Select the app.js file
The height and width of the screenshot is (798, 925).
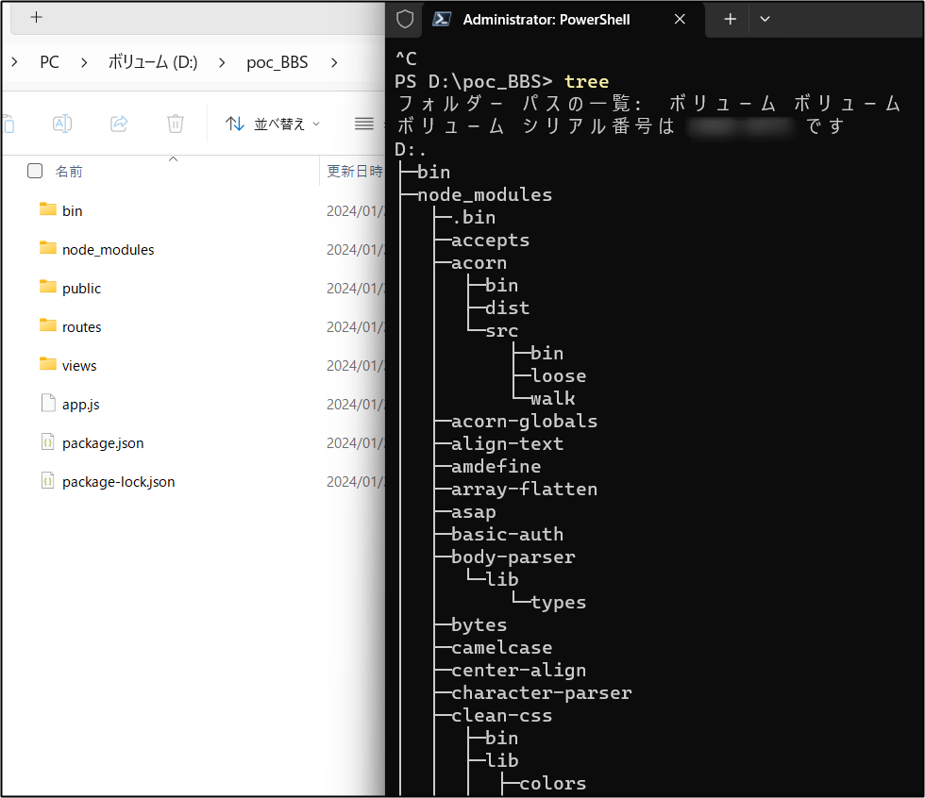point(81,405)
